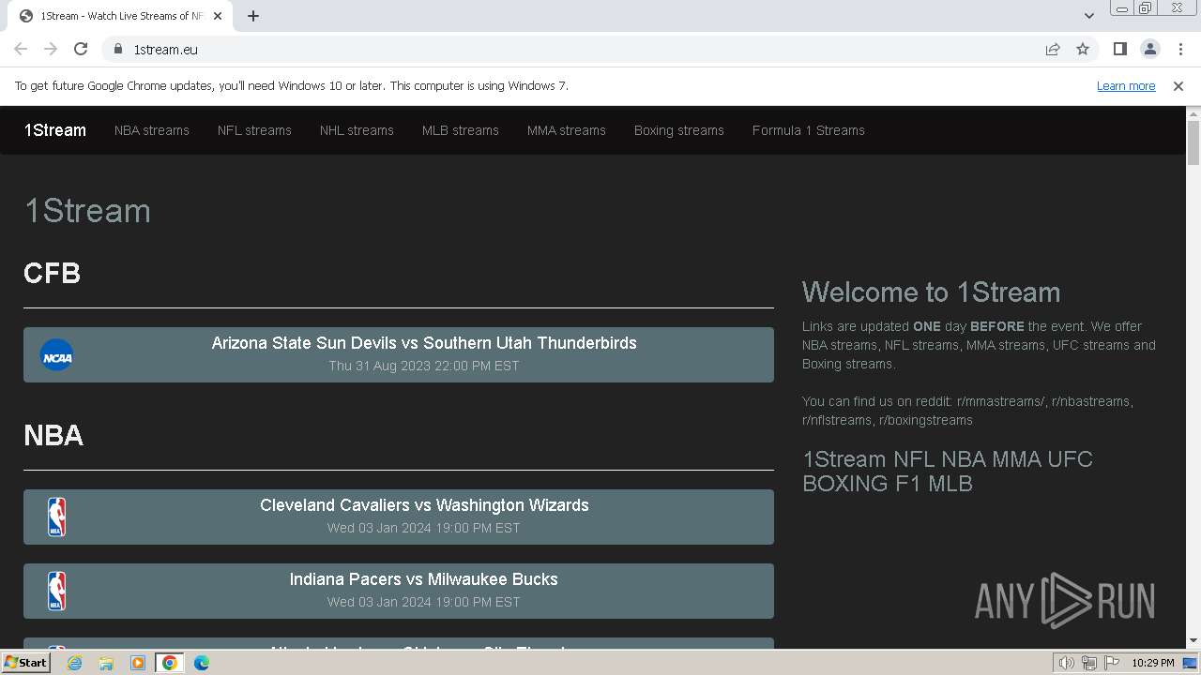Open Internet Explorer from taskbar

point(74,663)
